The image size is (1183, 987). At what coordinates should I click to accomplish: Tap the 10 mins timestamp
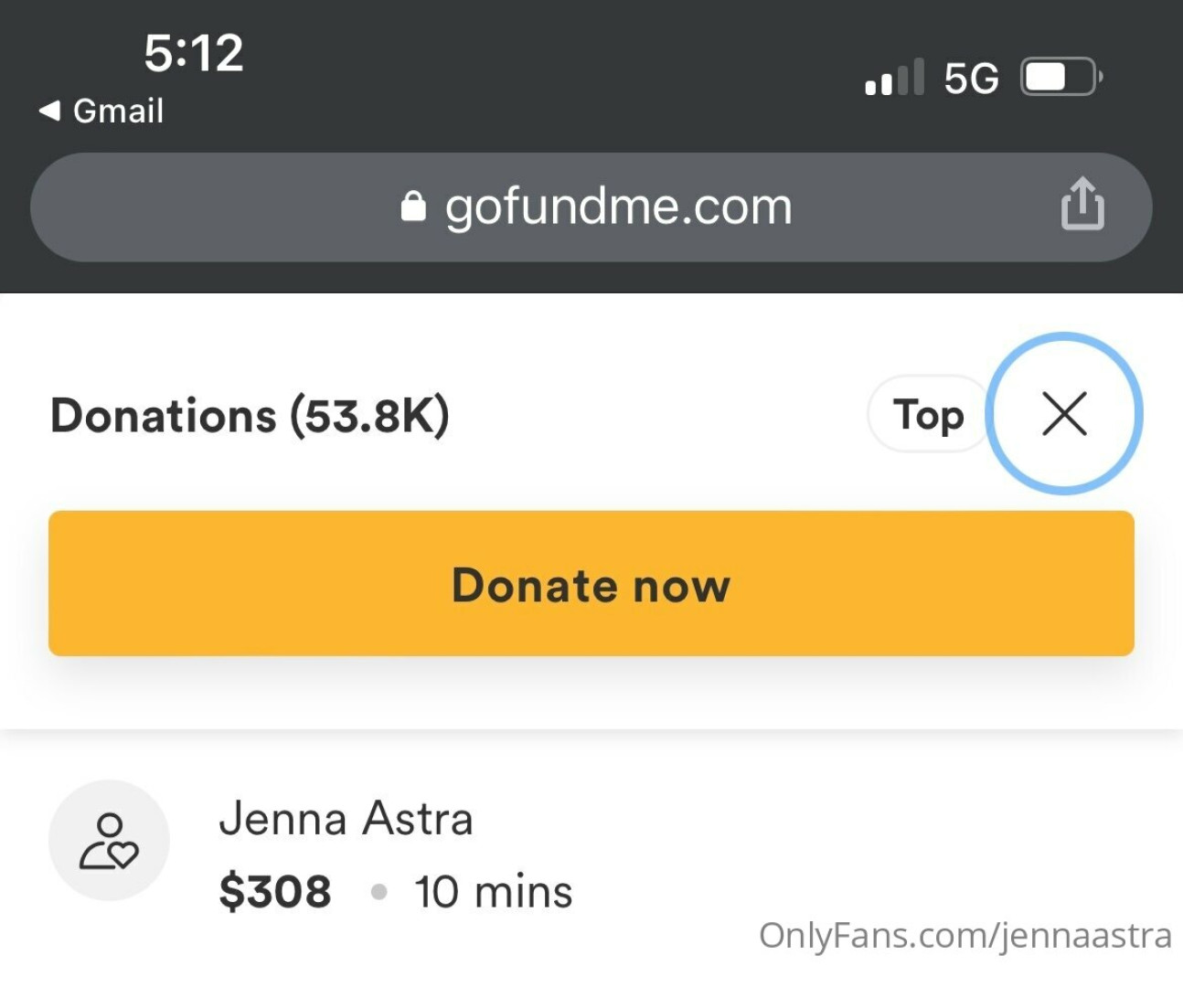pyautogui.click(x=494, y=892)
